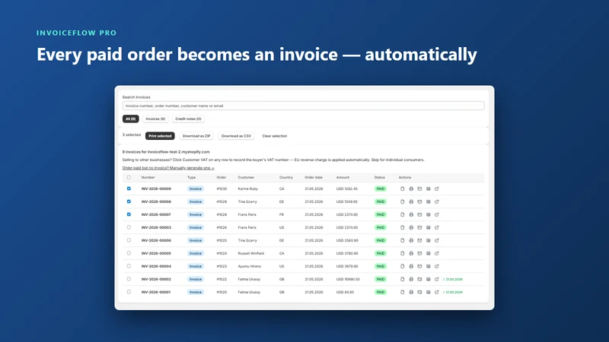
Task: Open document icon for INV-2026-00005
Action: click(x=403, y=253)
